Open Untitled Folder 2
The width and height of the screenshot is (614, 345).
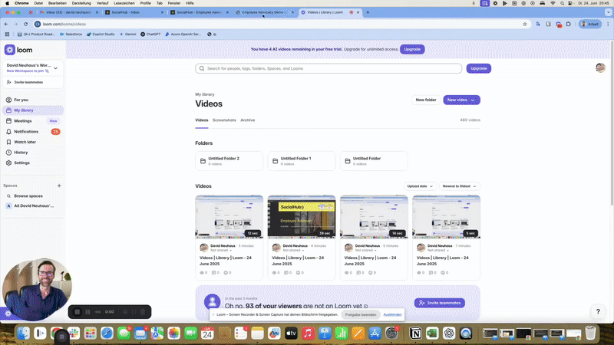tap(229, 161)
